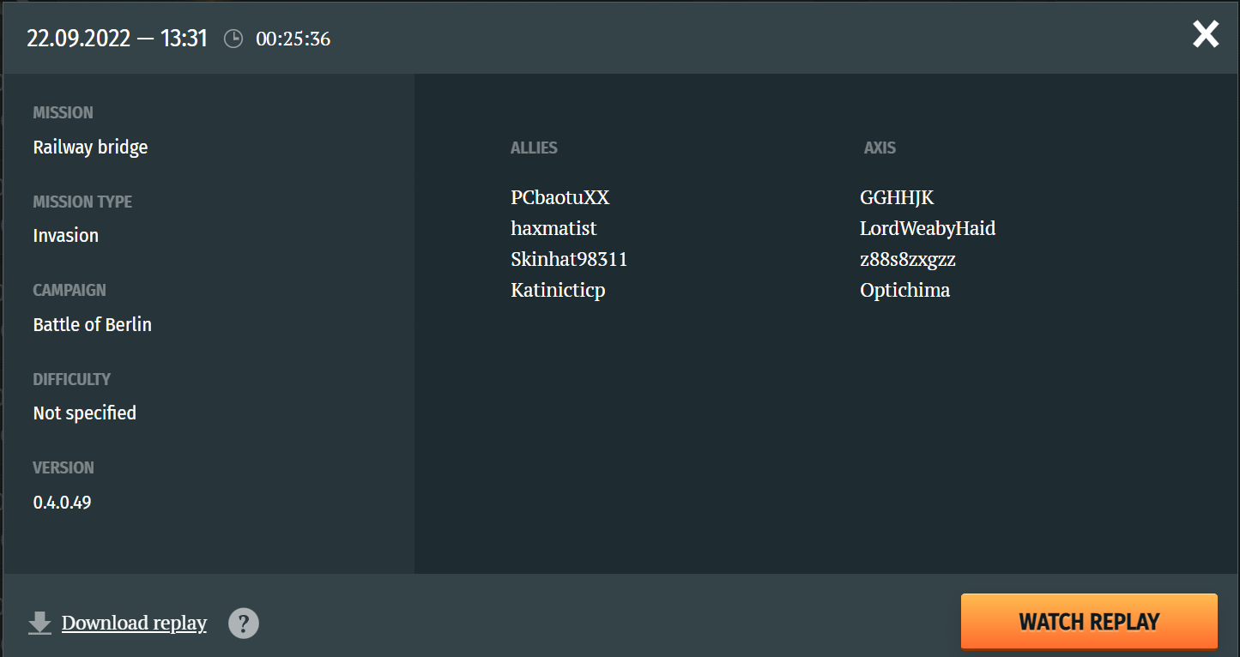Click the help question mark icon
The width and height of the screenshot is (1240, 657).
(x=244, y=623)
